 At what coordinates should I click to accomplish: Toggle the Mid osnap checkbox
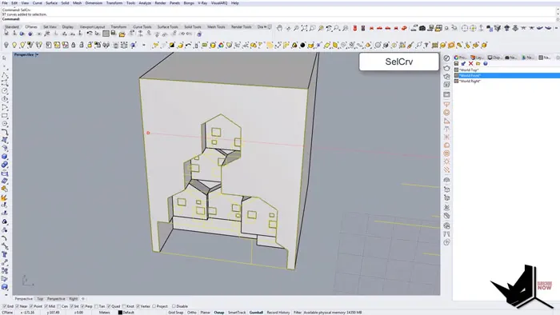click(46, 306)
